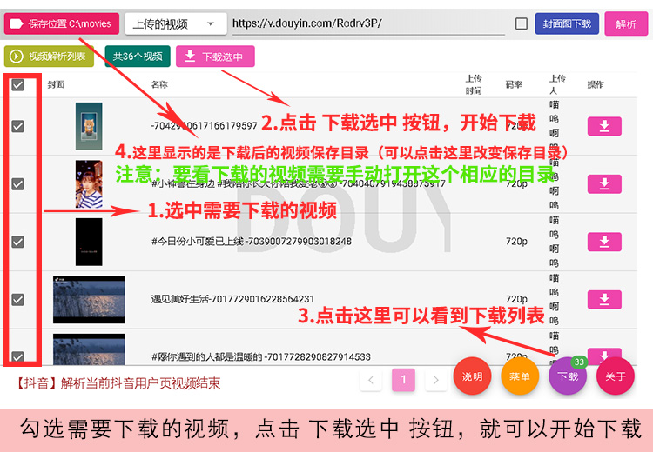653x452 pixels.
Task: Click the 操作 column header
Action: pyautogui.click(x=596, y=84)
